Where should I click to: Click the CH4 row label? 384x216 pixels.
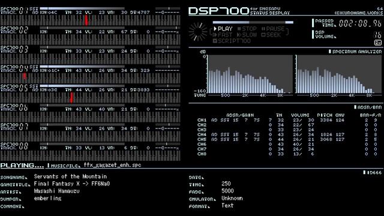(x=202, y=134)
